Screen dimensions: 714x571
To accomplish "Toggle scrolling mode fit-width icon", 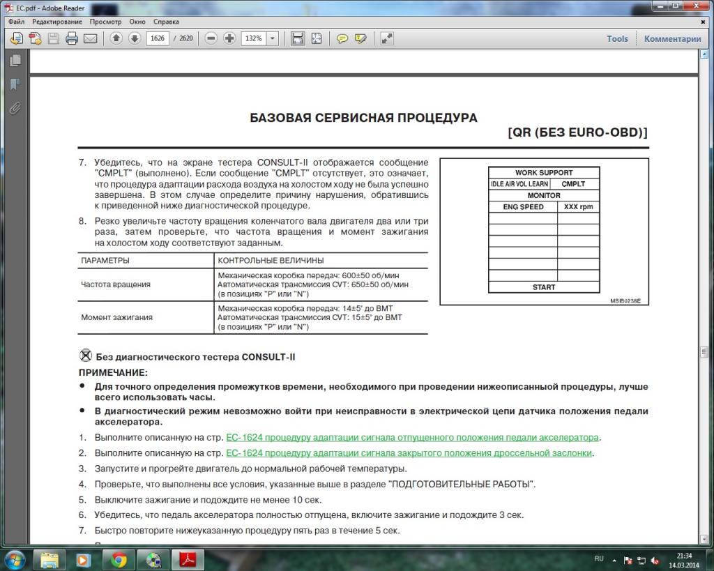I will tap(297, 39).
